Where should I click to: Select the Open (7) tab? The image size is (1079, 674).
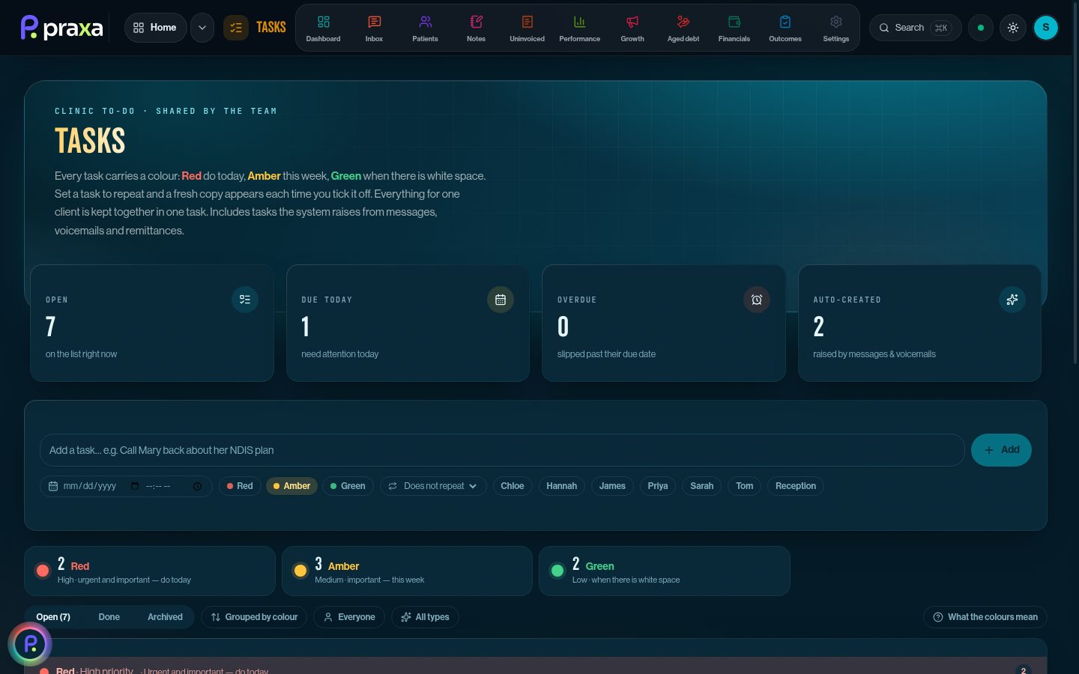click(53, 617)
